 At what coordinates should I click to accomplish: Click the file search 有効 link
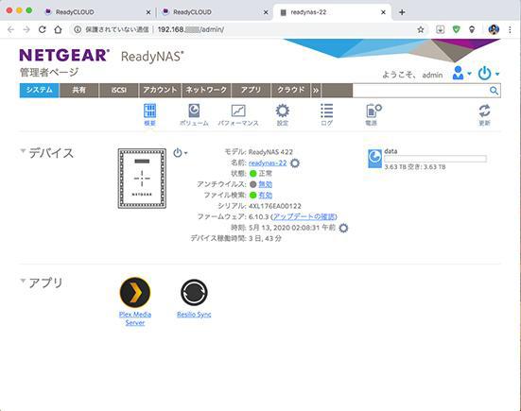pyautogui.click(x=265, y=195)
